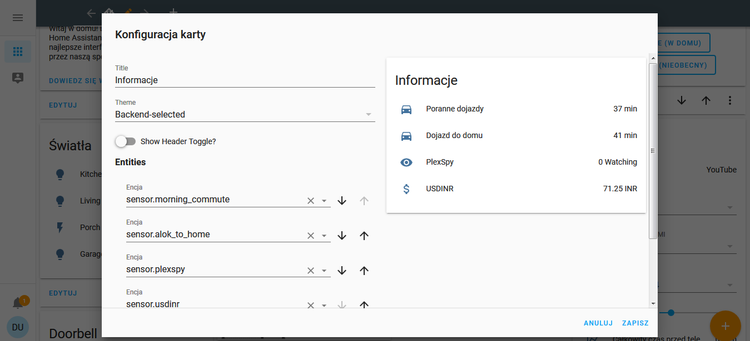Click the USDINR dollar icon in preview
The height and width of the screenshot is (341, 750).
(406, 189)
